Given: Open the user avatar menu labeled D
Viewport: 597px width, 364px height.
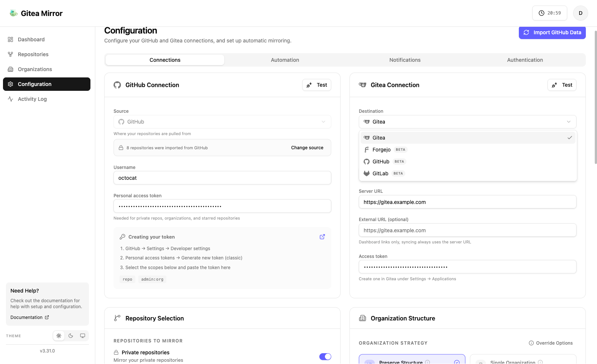Looking at the screenshot, I should pyautogui.click(x=580, y=13).
